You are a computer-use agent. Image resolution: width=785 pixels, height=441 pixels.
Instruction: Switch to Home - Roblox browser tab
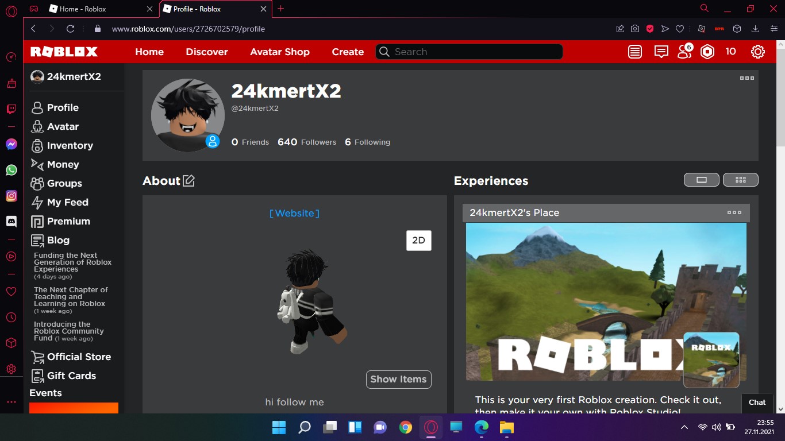(x=102, y=9)
